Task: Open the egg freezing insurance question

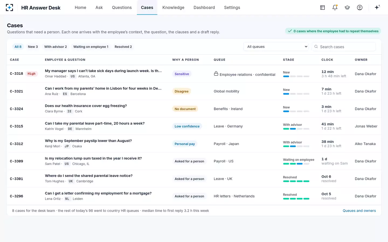Action: [x=86, y=106]
